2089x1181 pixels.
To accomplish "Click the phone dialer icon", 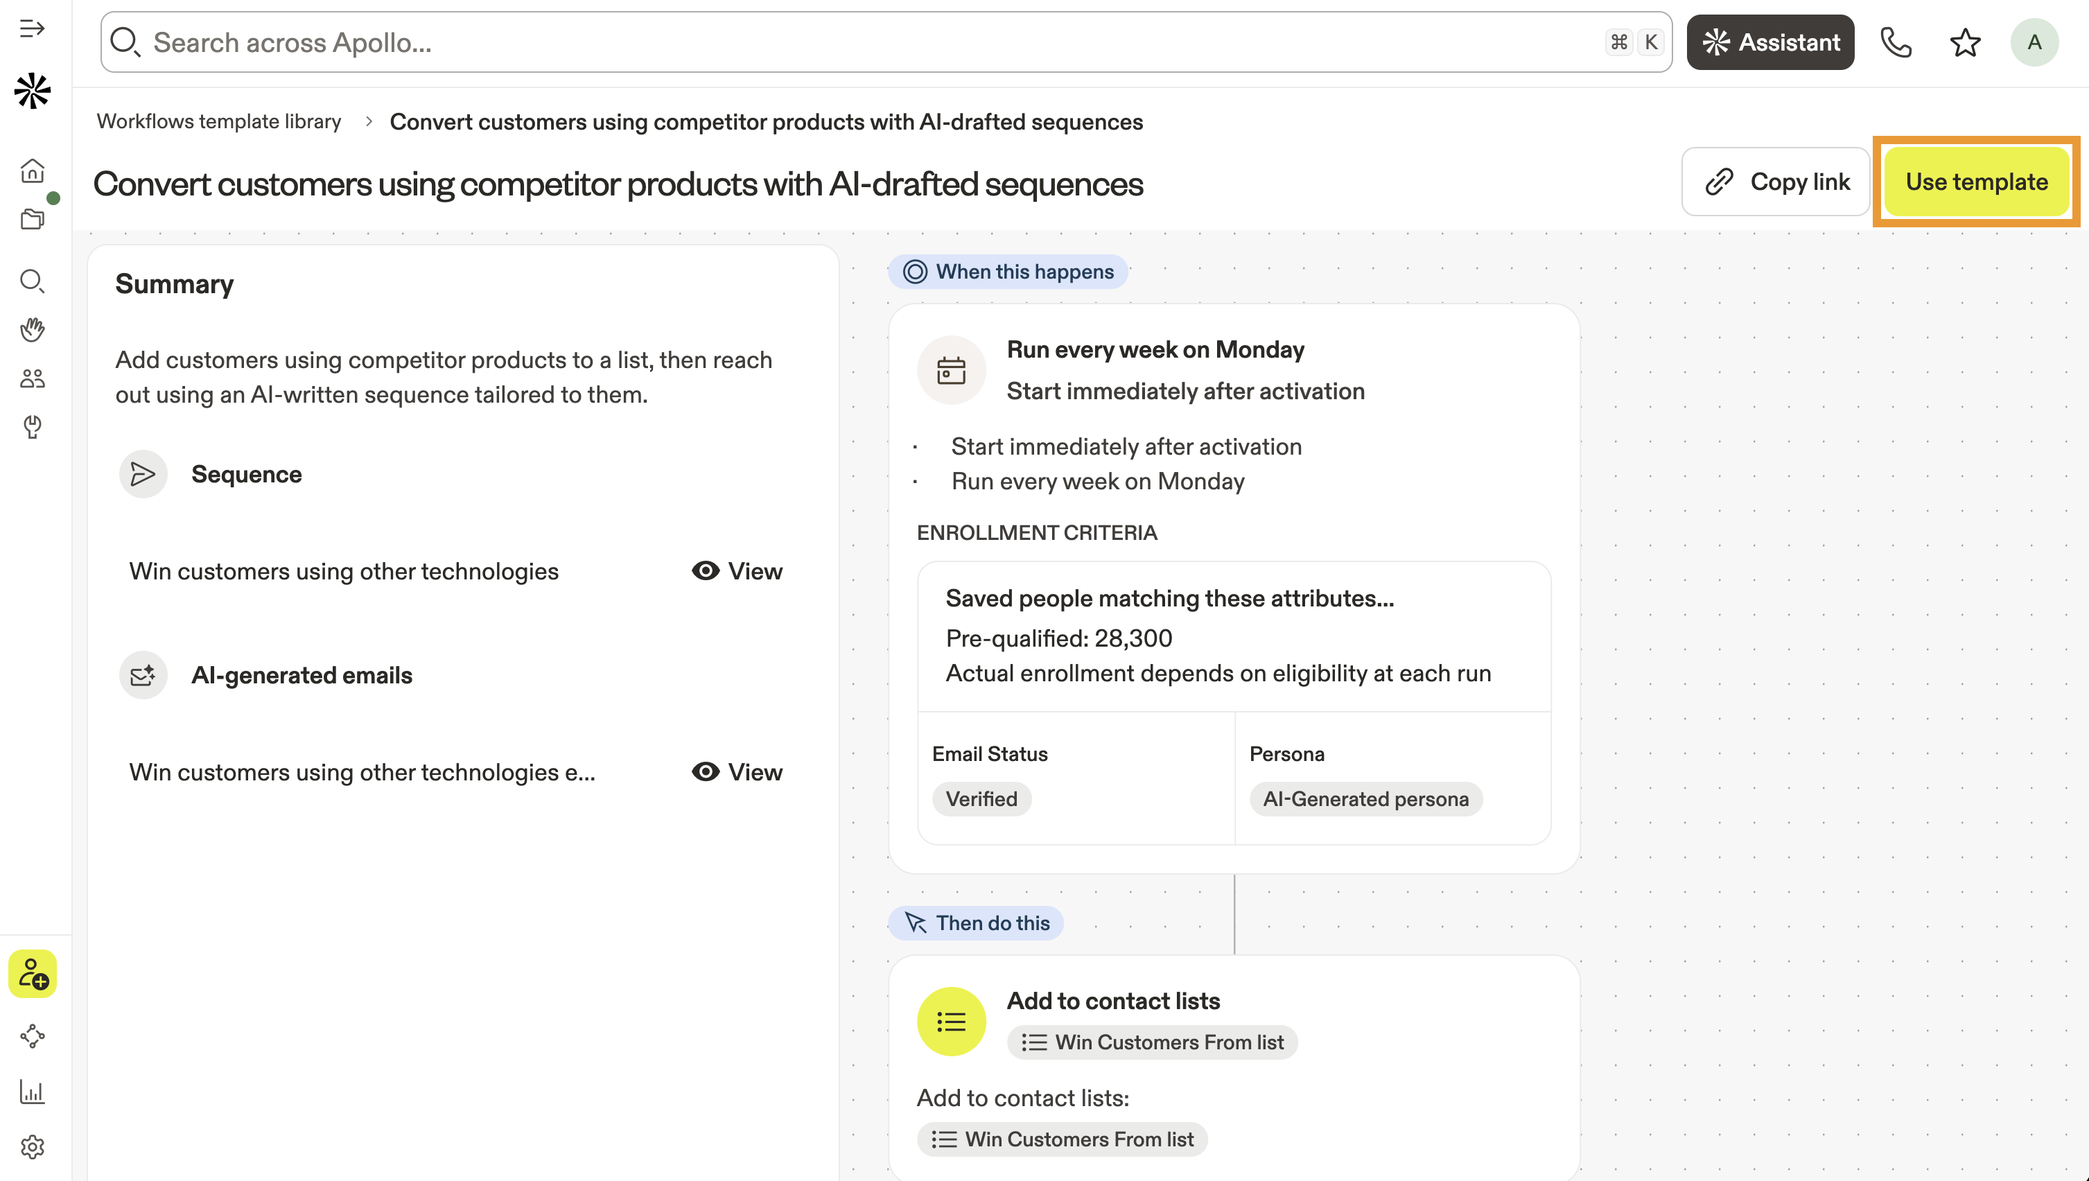I will 1895,42.
